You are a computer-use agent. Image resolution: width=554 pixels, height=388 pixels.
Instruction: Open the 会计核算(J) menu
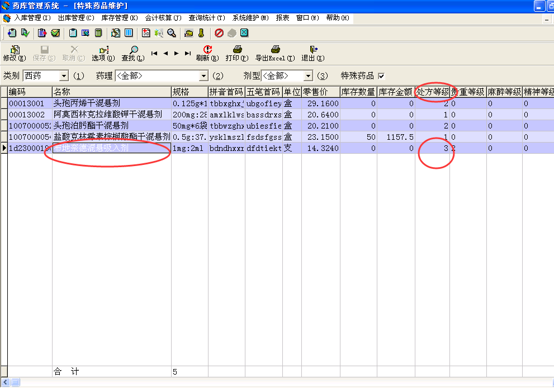(163, 18)
